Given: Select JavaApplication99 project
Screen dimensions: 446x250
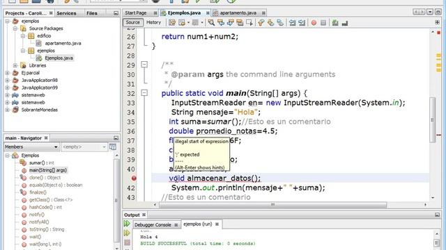Looking at the screenshot, I should [40, 87].
